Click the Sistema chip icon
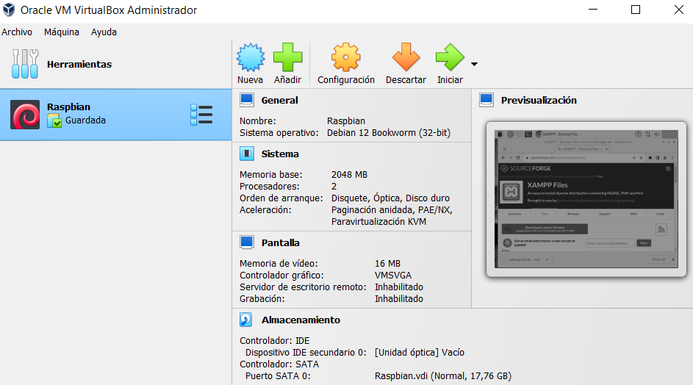693x385 pixels. pos(247,154)
